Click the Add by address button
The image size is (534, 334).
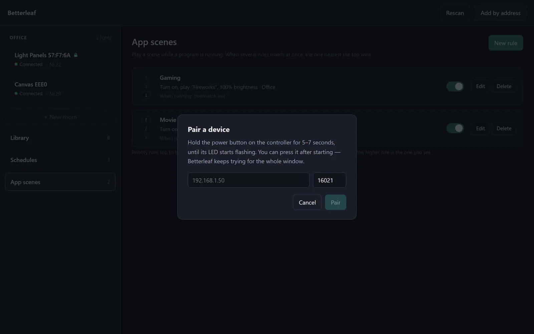[500, 13]
